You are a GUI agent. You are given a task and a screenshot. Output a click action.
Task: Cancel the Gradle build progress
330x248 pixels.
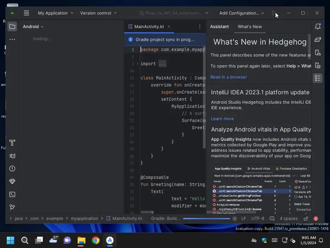click(x=235, y=219)
